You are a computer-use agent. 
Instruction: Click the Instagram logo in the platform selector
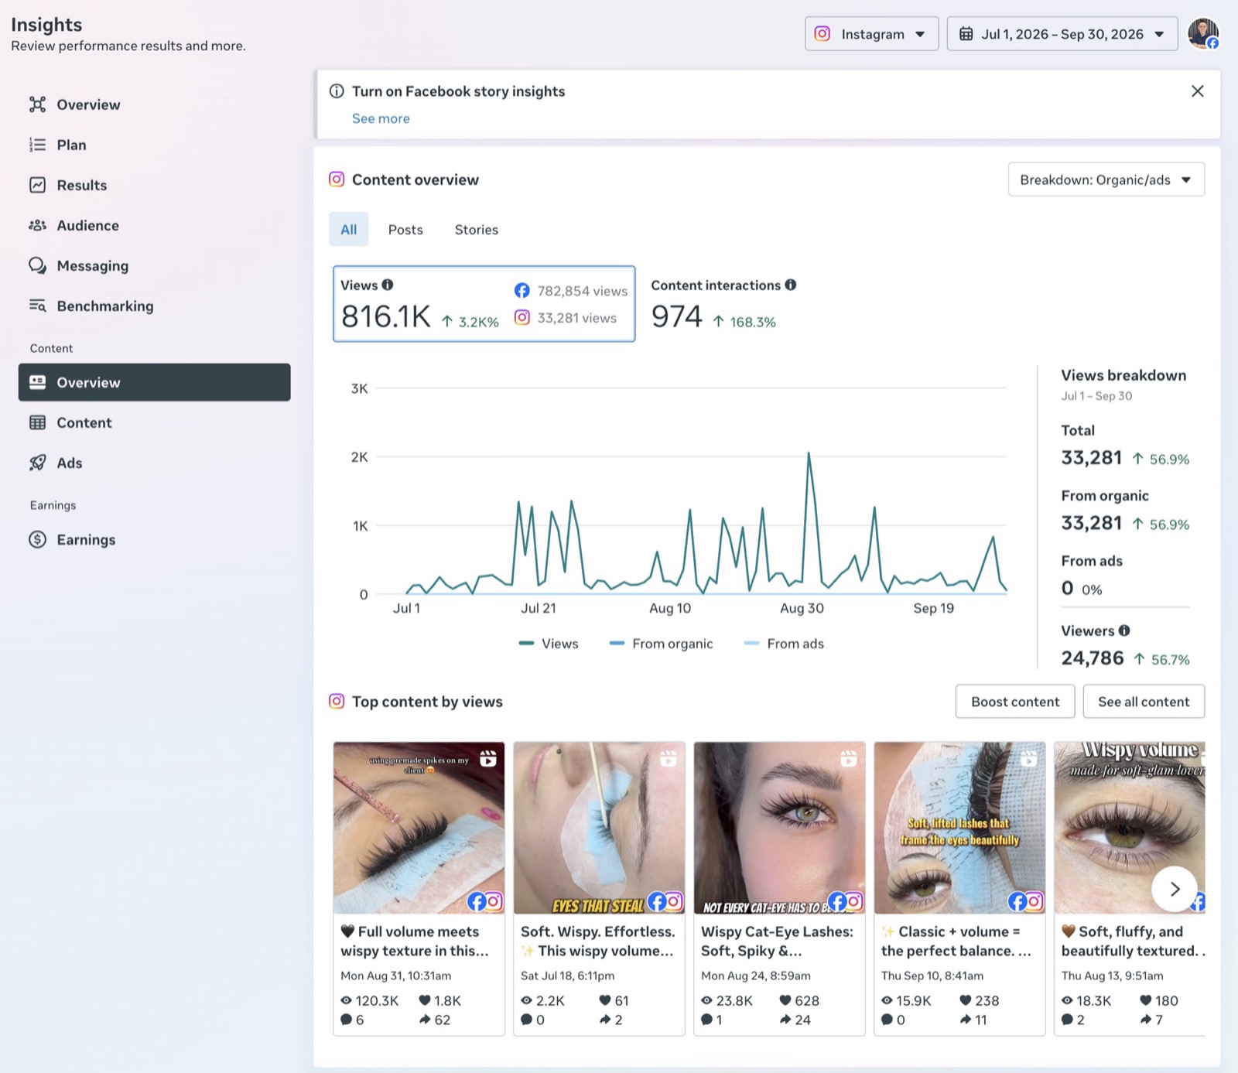pyautogui.click(x=822, y=34)
